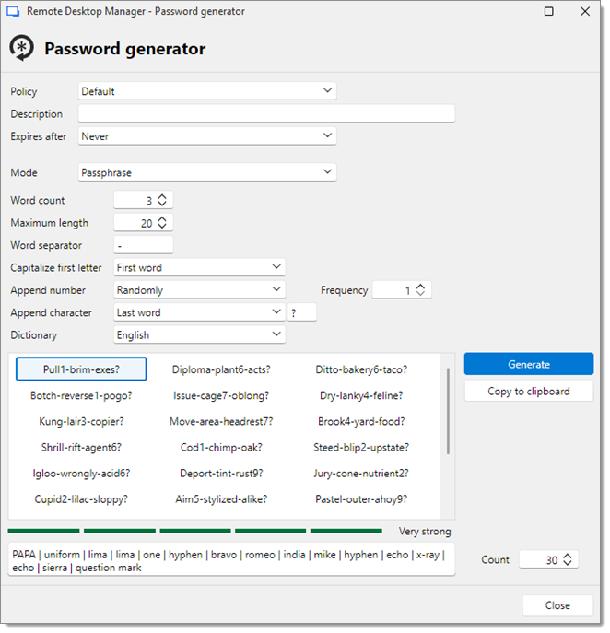Viewport: 610px width, 633px height.
Task: Select password Ditto-bakery6-taco?
Action: click(x=361, y=369)
